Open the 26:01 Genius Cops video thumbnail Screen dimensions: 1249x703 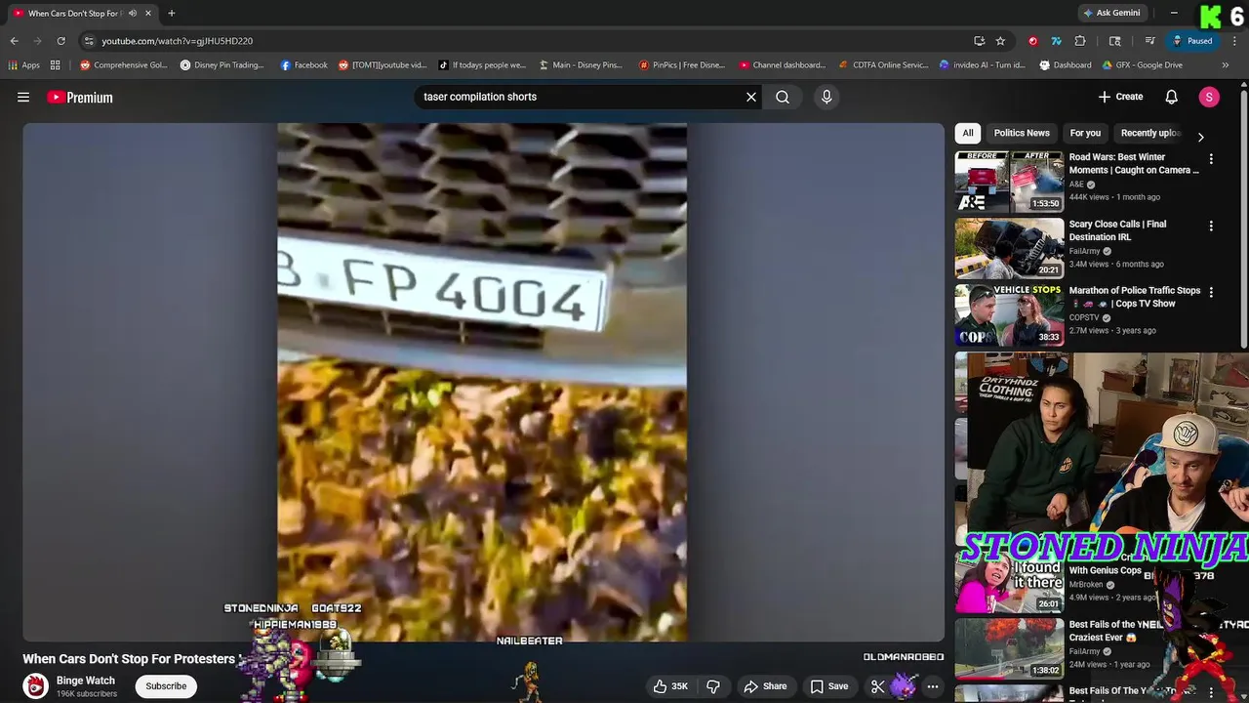click(1009, 583)
